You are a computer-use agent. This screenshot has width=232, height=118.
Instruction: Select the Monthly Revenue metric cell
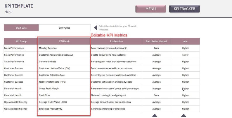click(65, 48)
